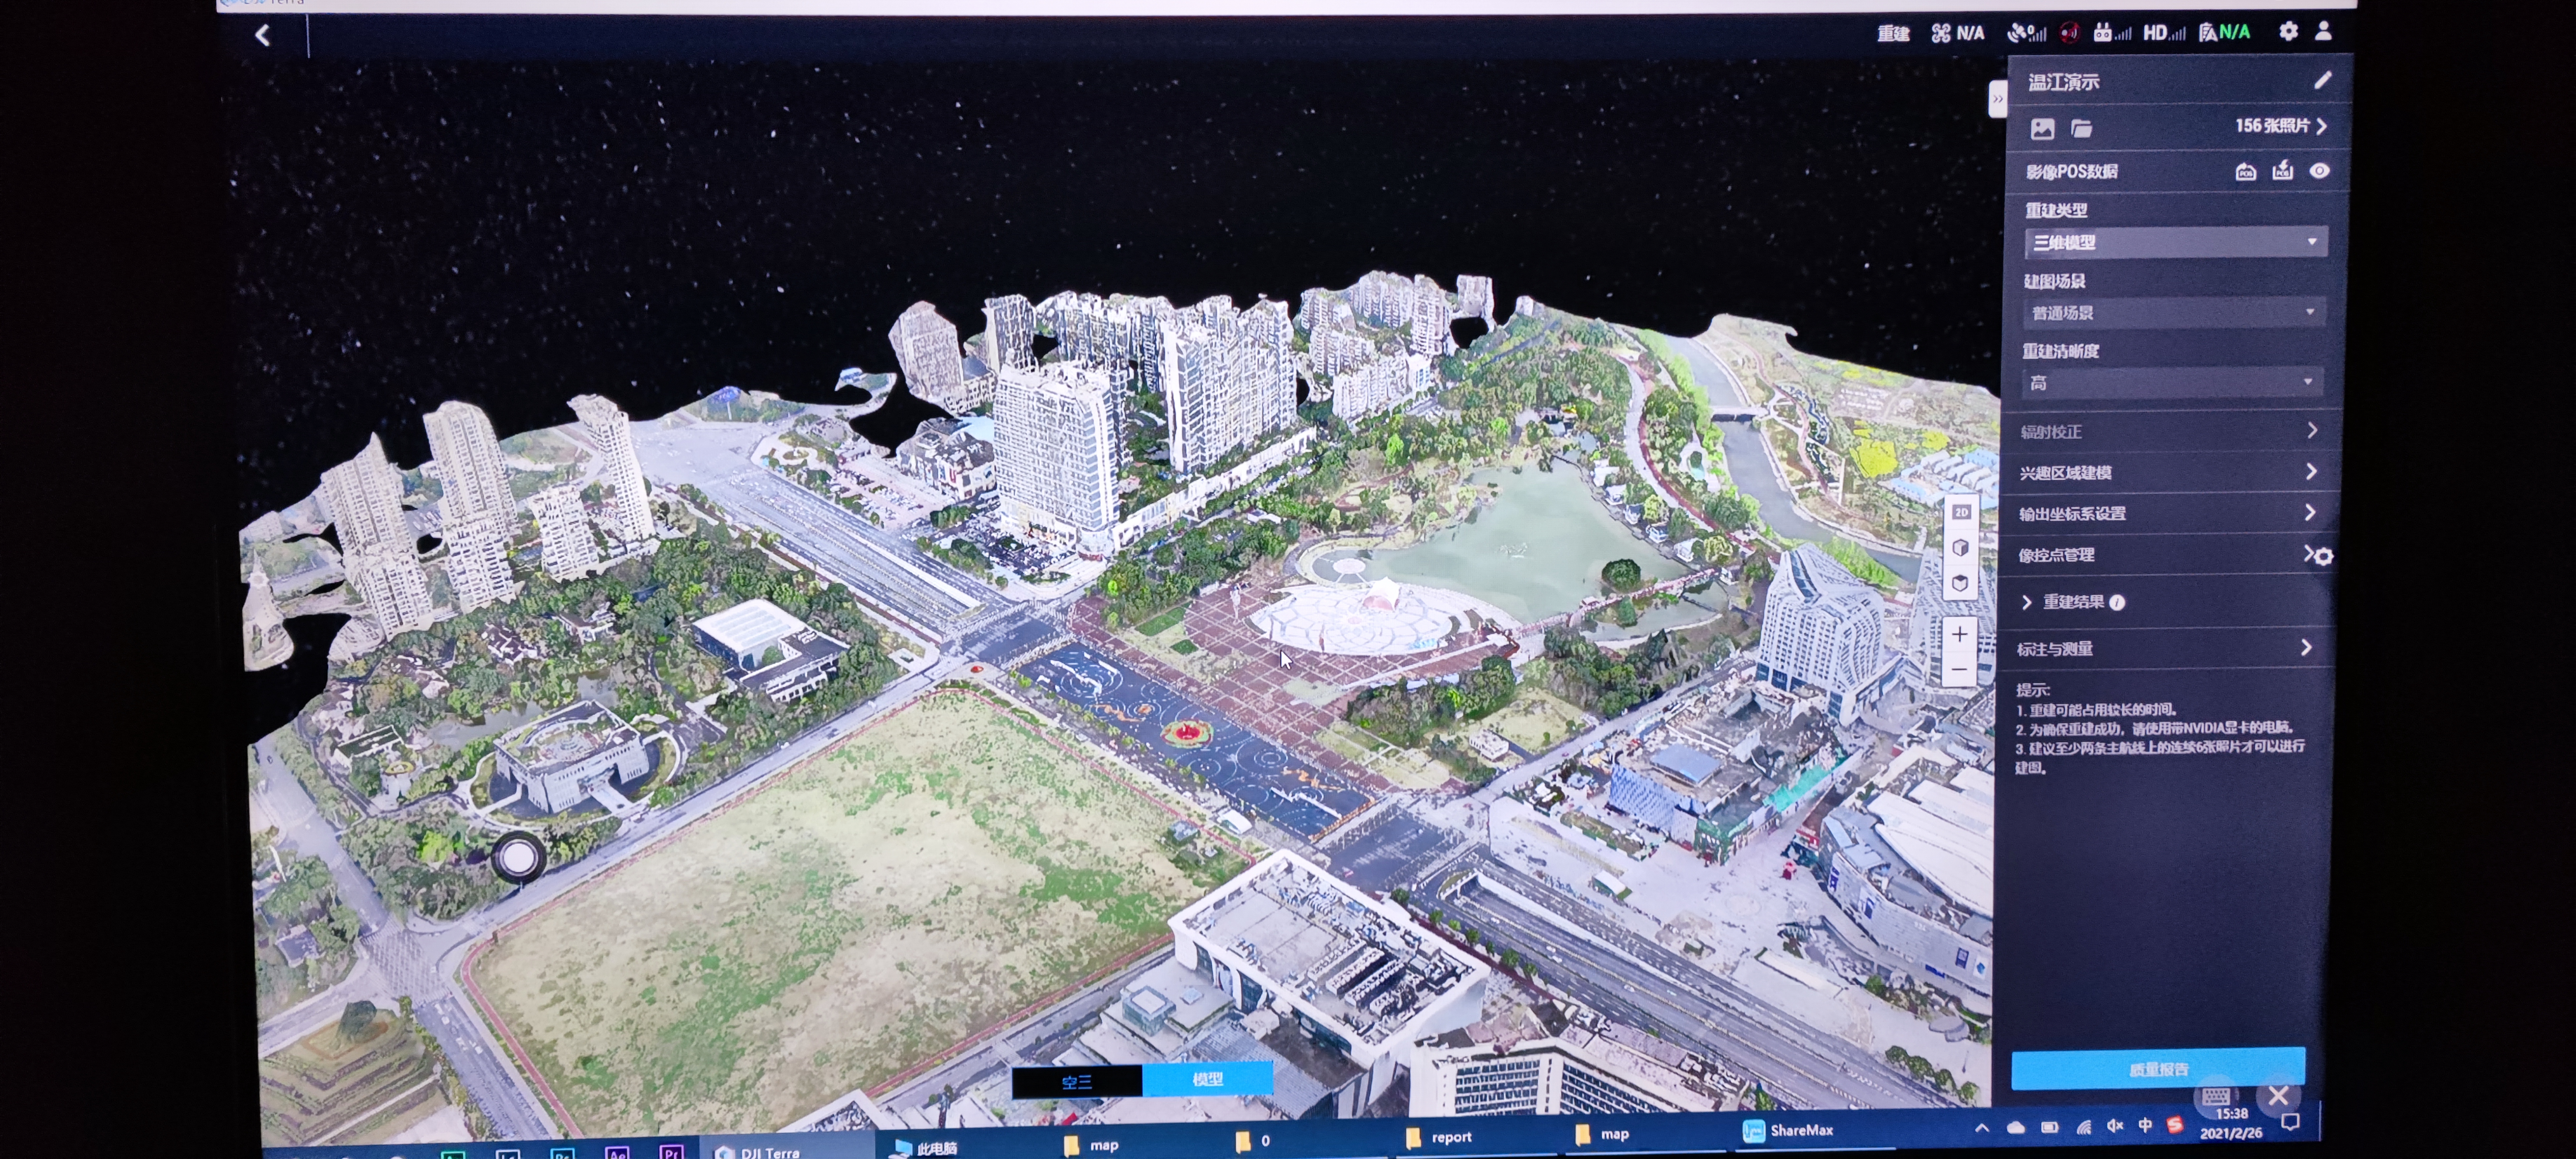Open the Windows notification center icon

coord(2290,1123)
